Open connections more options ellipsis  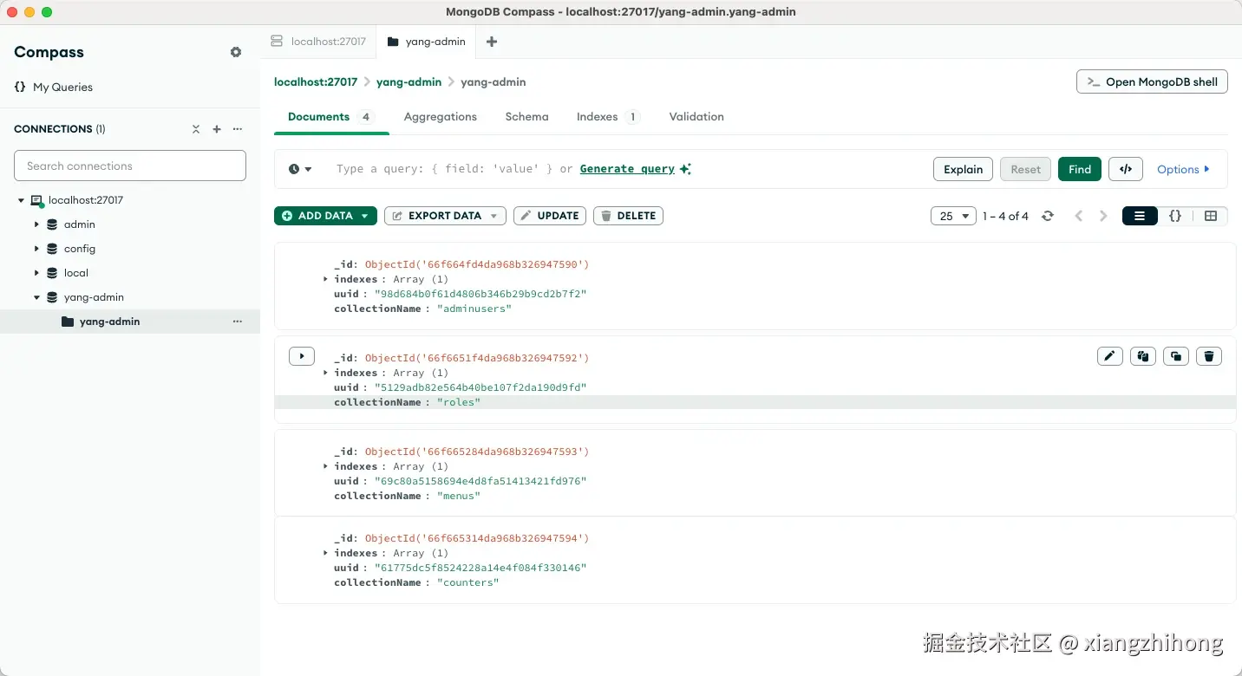238,129
